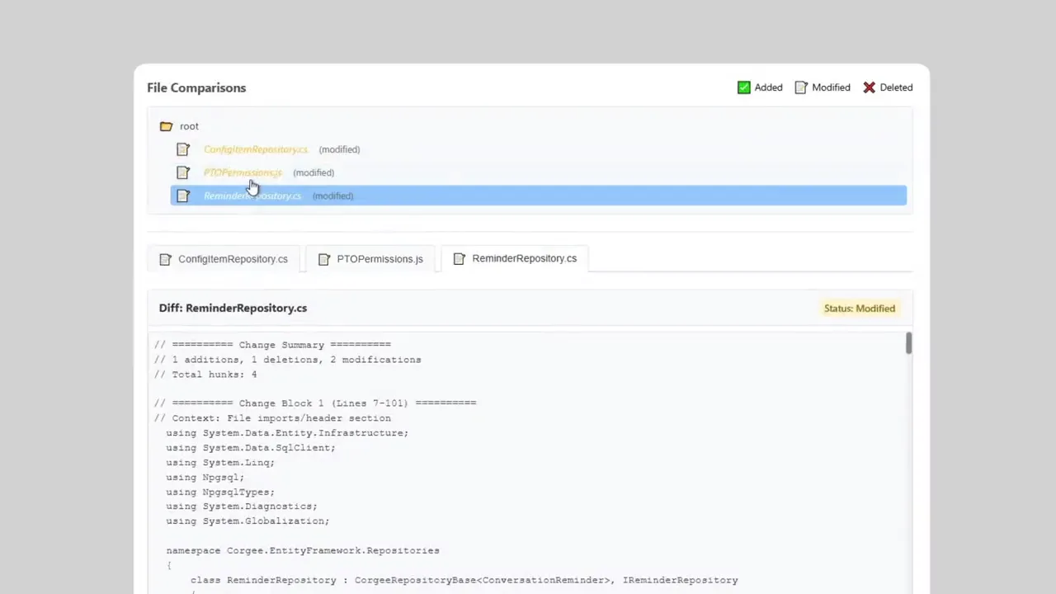This screenshot has width=1056, height=594.
Task: Click the 'using NpgsqlTypes;' line
Action: [220, 493]
